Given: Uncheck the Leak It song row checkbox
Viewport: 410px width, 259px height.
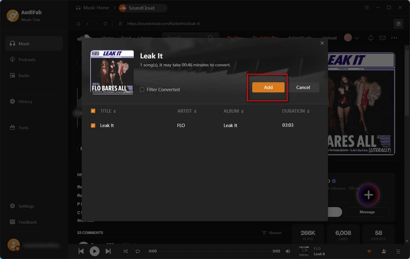Looking at the screenshot, I should pyautogui.click(x=93, y=125).
